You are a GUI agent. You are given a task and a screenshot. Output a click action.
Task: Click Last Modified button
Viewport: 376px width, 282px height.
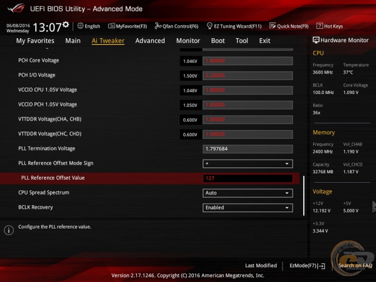click(261, 266)
